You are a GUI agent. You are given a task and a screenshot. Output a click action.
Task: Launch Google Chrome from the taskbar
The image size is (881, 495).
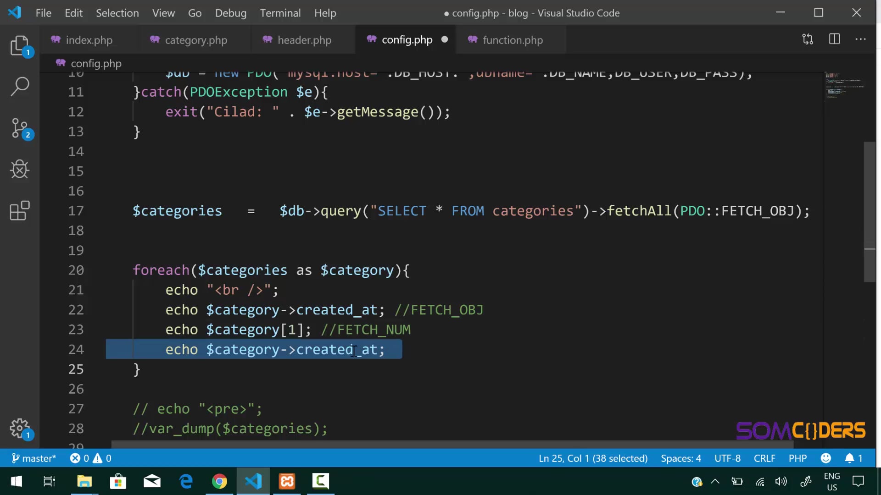coord(219,481)
